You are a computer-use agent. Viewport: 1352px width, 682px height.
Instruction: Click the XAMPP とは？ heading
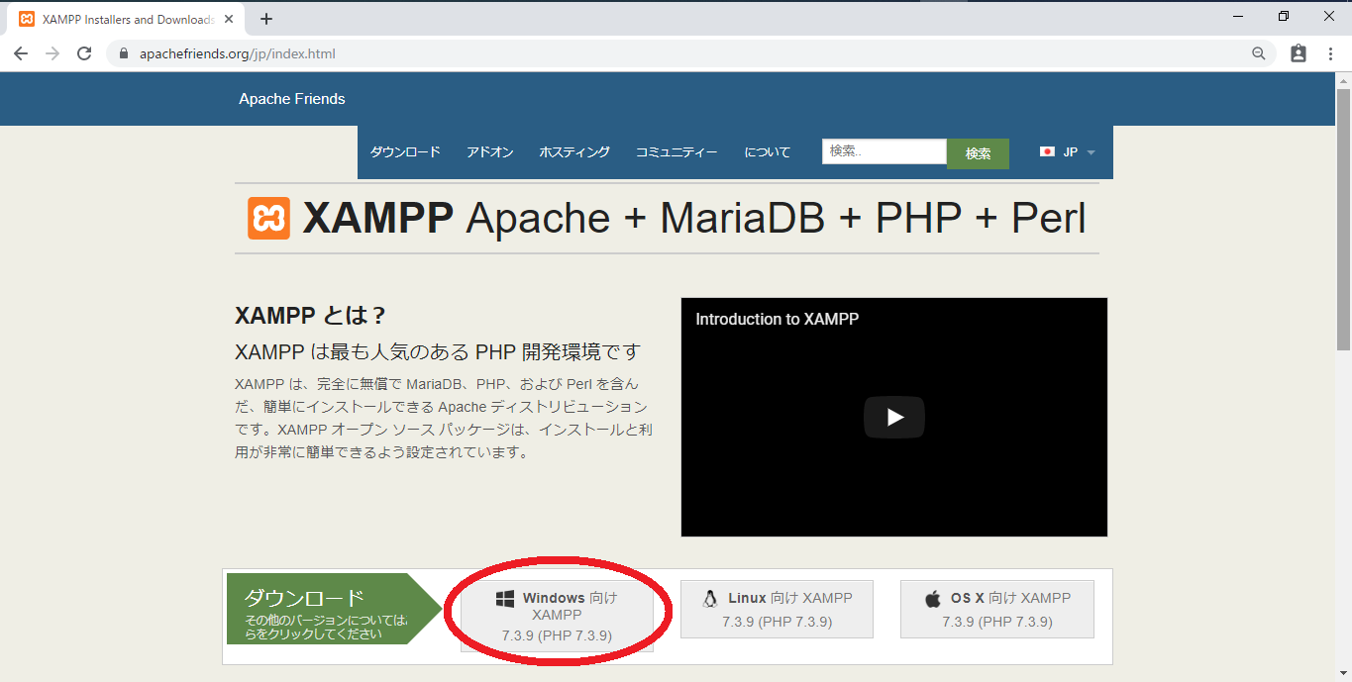(x=310, y=316)
